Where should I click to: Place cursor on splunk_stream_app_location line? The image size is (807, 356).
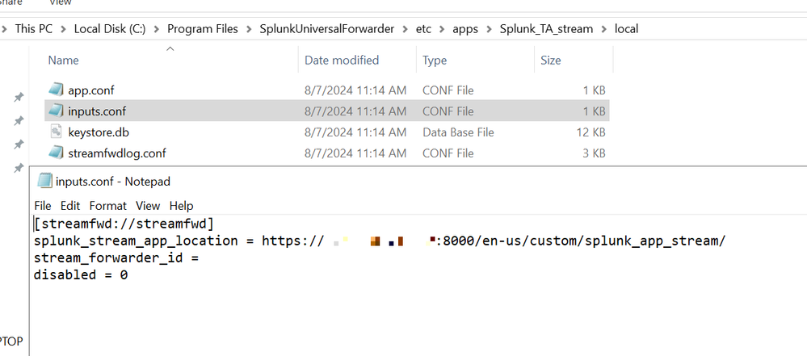(x=380, y=241)
